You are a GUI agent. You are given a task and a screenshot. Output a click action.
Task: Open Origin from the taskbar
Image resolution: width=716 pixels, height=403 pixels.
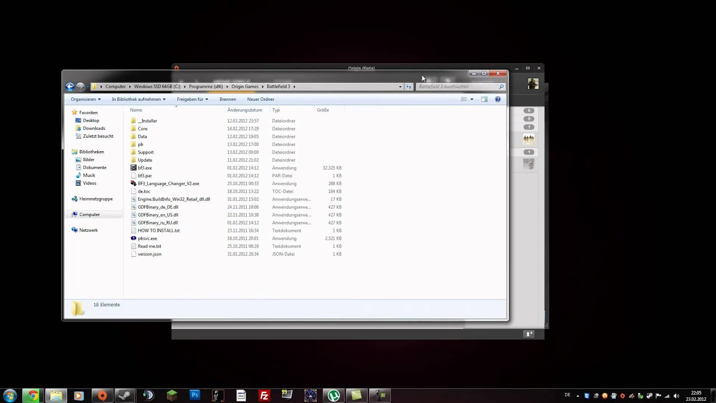[x=102, y=395]
